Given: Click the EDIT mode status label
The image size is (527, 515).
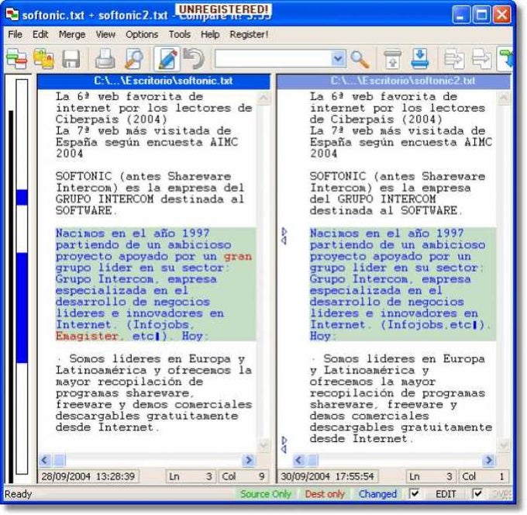Looking at the screenshot, I should 446,494.
